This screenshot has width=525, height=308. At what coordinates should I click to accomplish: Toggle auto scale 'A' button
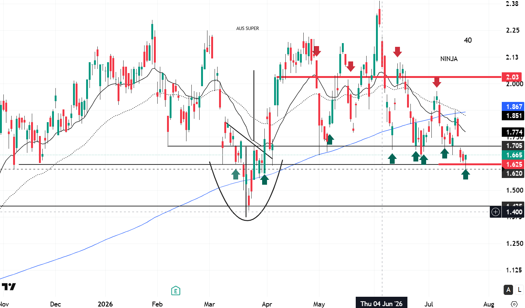coord(509,289)
